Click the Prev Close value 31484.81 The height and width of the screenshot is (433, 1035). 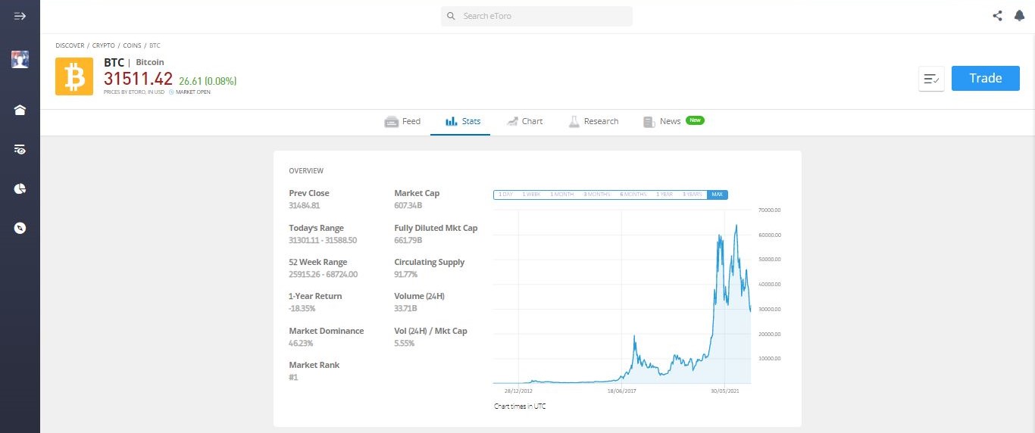(304, 205)
